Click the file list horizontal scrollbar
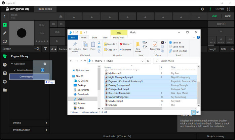This screenshot has height=140, width=235. point(133,109)
